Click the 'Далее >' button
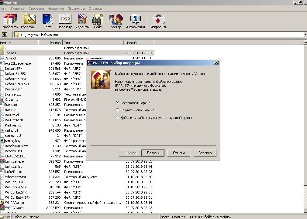Screen dimensions: 307x219 [153, 153]
